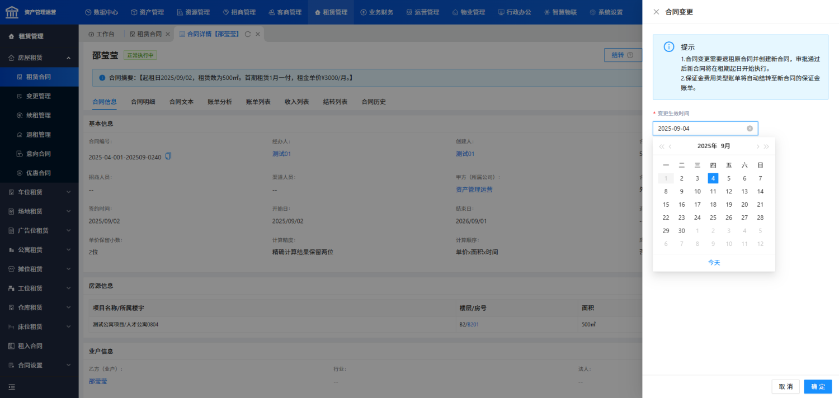Open 智慧物联 in top navigation
The height and width of the screenshot is (398, 839).
(560, 12)
